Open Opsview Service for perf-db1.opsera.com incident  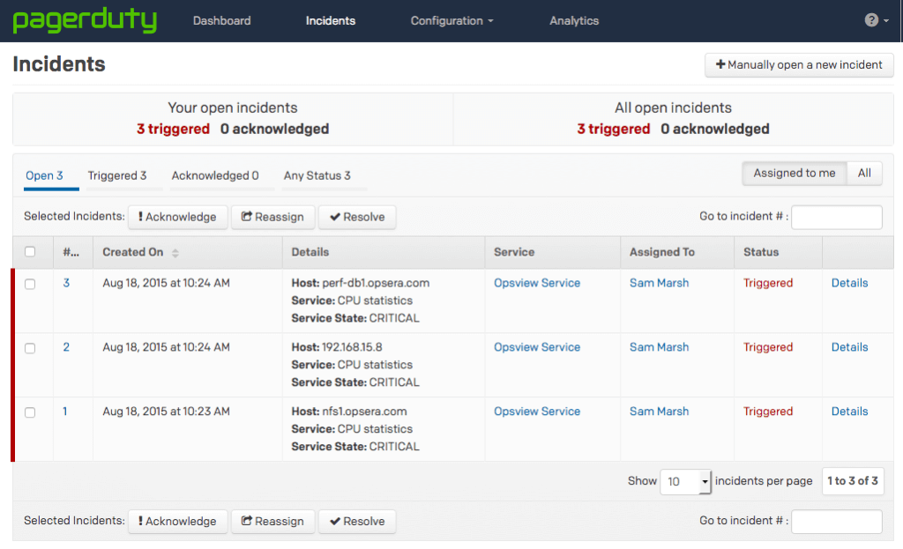[x=537, y=283]
